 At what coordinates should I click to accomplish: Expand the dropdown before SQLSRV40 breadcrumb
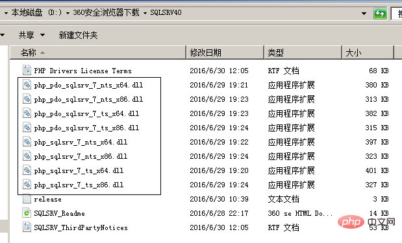145,13
